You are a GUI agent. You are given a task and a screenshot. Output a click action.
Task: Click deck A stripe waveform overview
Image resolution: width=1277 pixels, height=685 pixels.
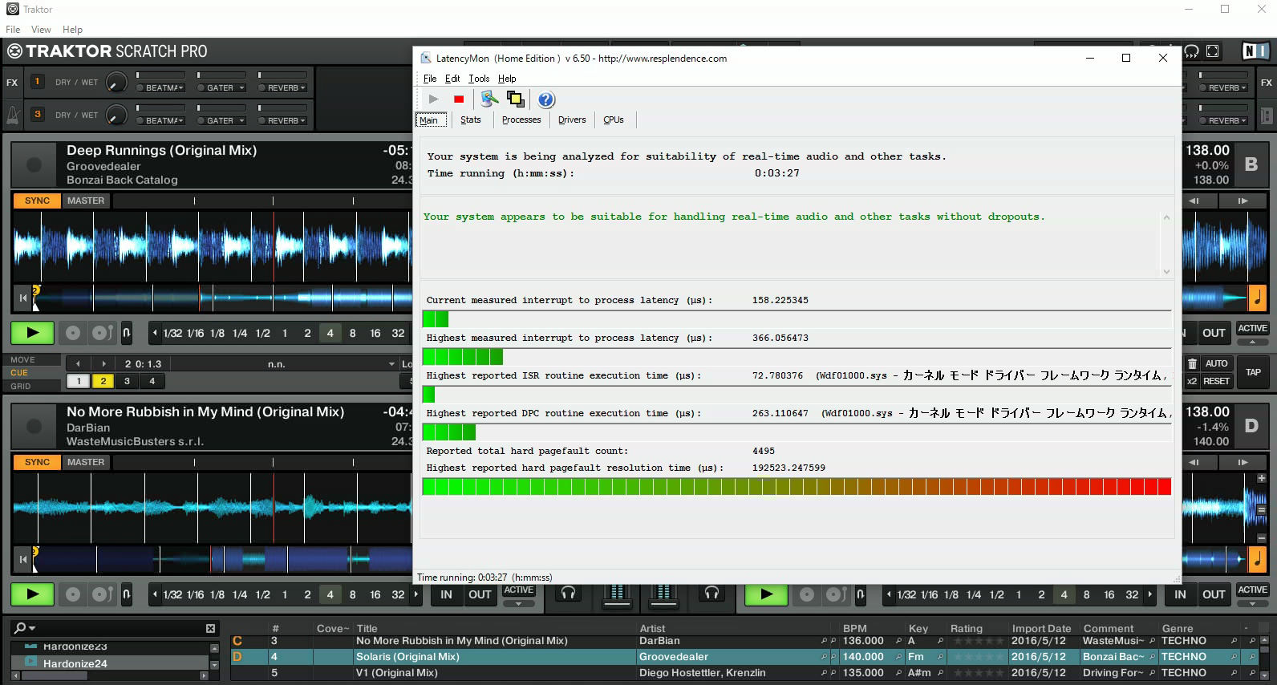pos(222,298)
